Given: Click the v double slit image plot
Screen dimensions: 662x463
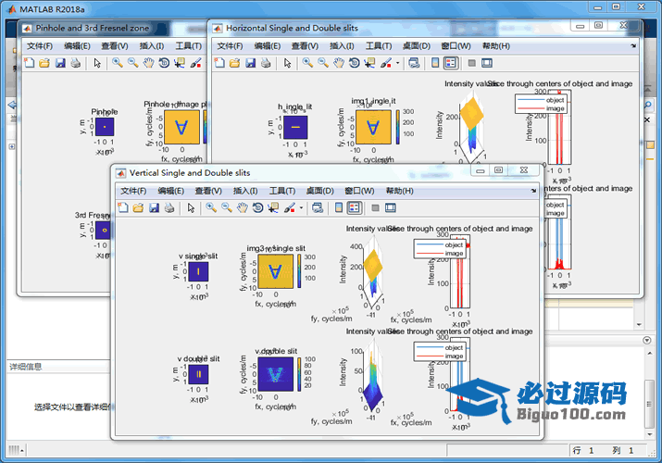Looking at the screenshot, I should coord(198,375).
